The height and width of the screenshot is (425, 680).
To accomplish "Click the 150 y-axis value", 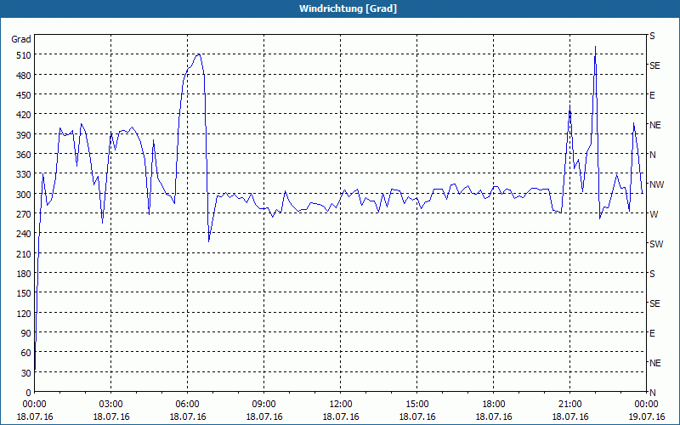I will pos(24,293).
